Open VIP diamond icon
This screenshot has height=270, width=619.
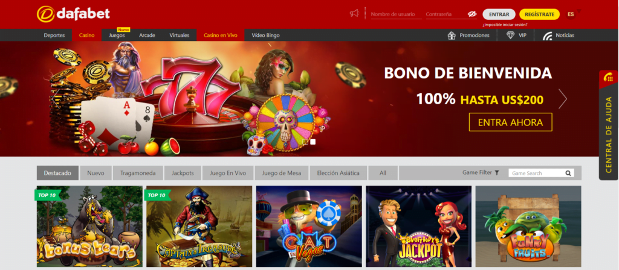point(510,35)
